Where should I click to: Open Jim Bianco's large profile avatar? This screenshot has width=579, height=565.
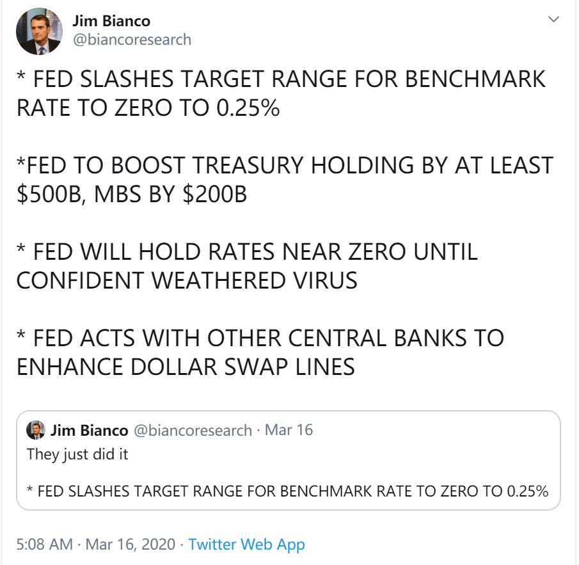(x=40, y=31)
